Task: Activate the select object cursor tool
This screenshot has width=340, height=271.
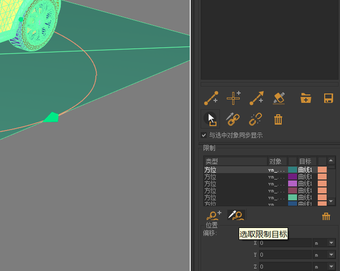Action: (211, 119)
